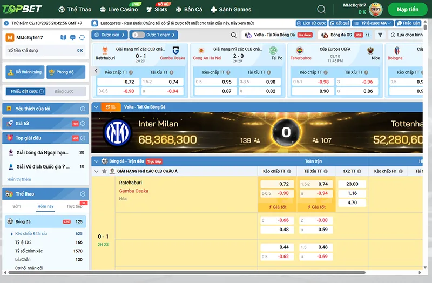Click info icon beside Kèo chấp TT table header
This screenshot has width=432, height=283.
coord(289,171)
